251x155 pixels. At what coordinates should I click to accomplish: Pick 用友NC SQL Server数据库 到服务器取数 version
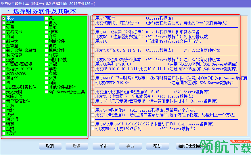[x=93, y=37]
